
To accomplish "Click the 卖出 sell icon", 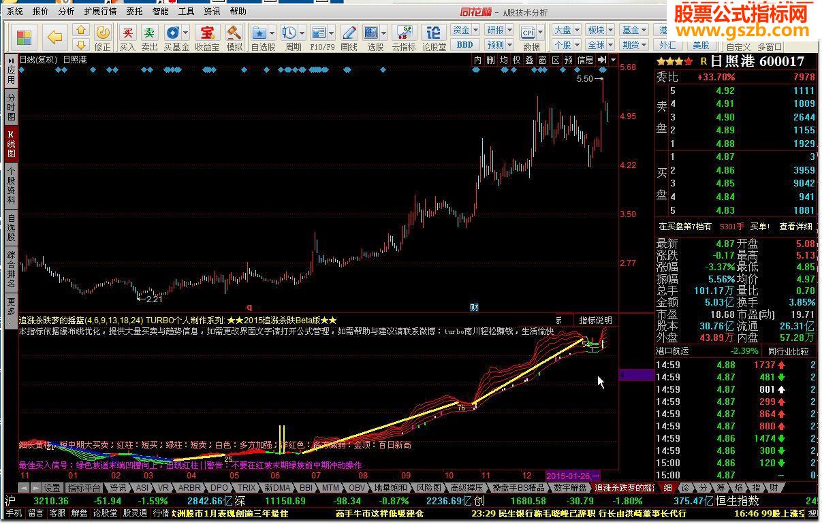I will pyautogui.click(x=149, y=37).
